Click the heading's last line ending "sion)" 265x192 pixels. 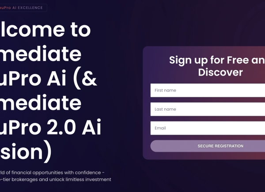tap(26, 153)
